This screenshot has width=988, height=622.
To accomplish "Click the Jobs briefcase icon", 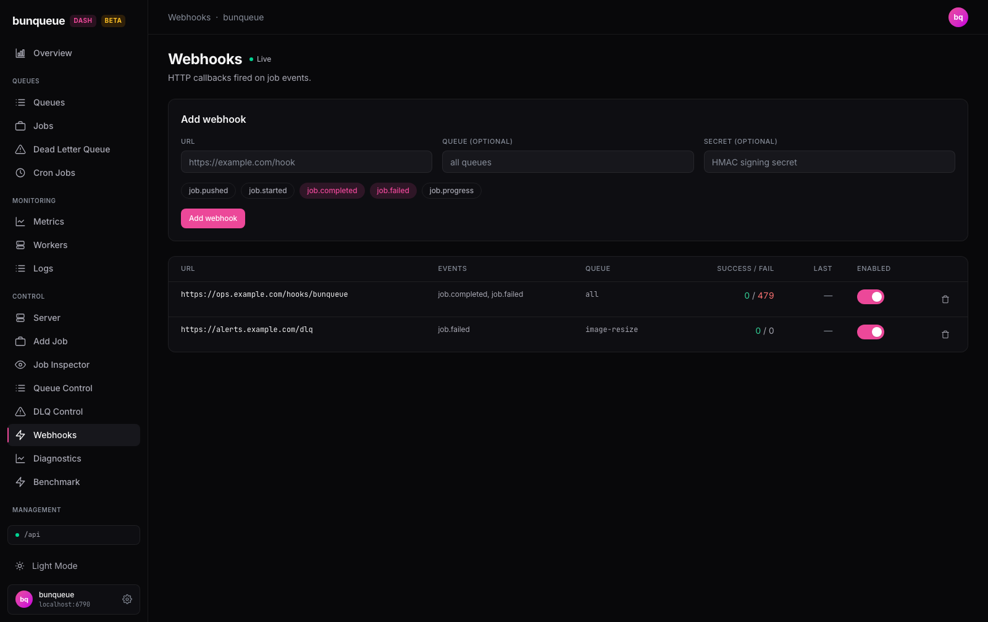I will tap(20, 126).
